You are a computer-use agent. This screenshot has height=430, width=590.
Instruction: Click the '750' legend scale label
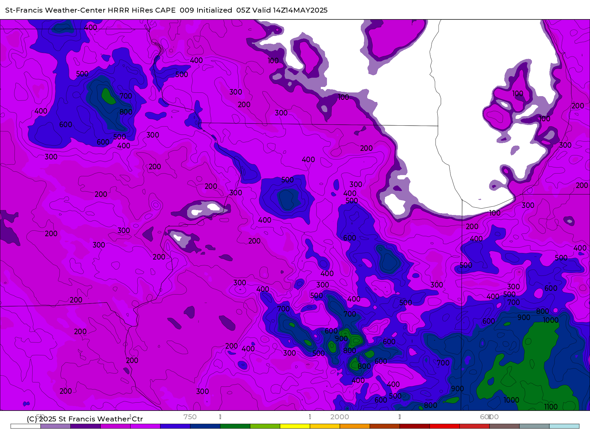(190, 417)
